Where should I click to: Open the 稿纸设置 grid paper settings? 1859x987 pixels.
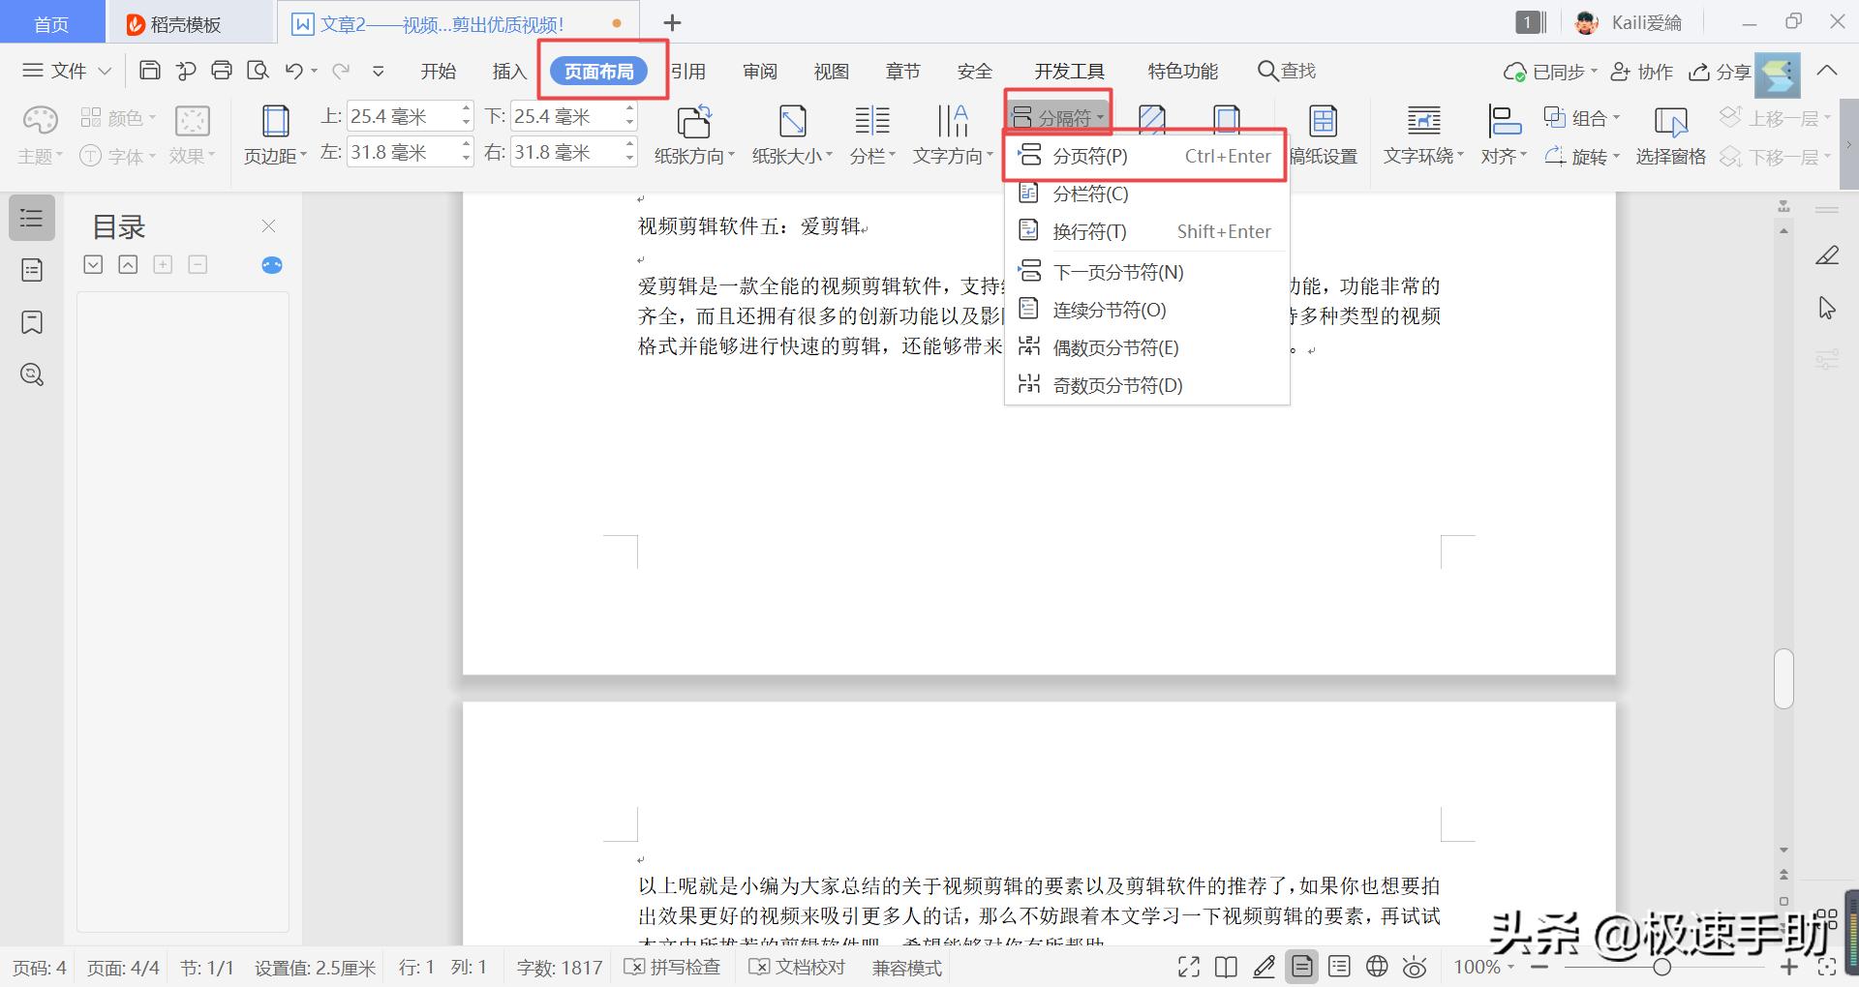tap(1324, 135)
